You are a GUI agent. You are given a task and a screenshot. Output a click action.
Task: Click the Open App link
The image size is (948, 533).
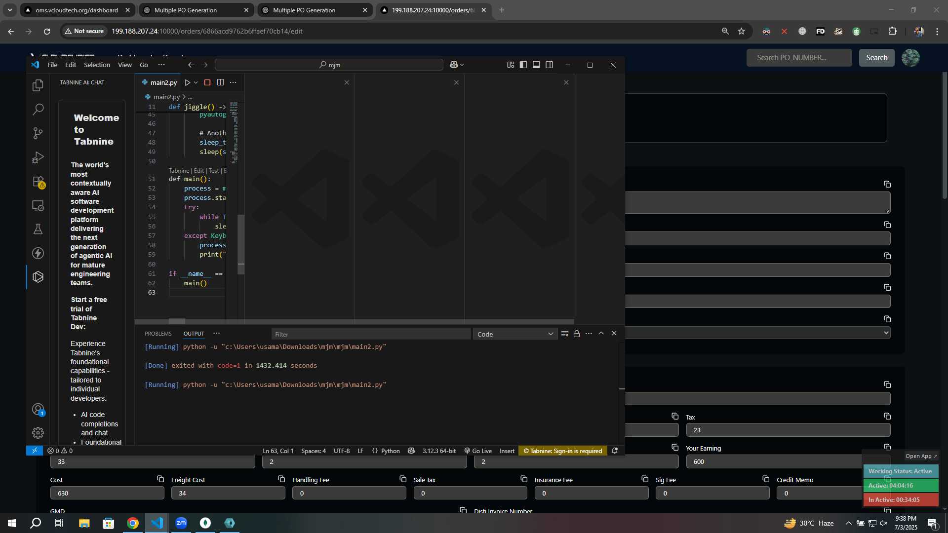[921, 456]
